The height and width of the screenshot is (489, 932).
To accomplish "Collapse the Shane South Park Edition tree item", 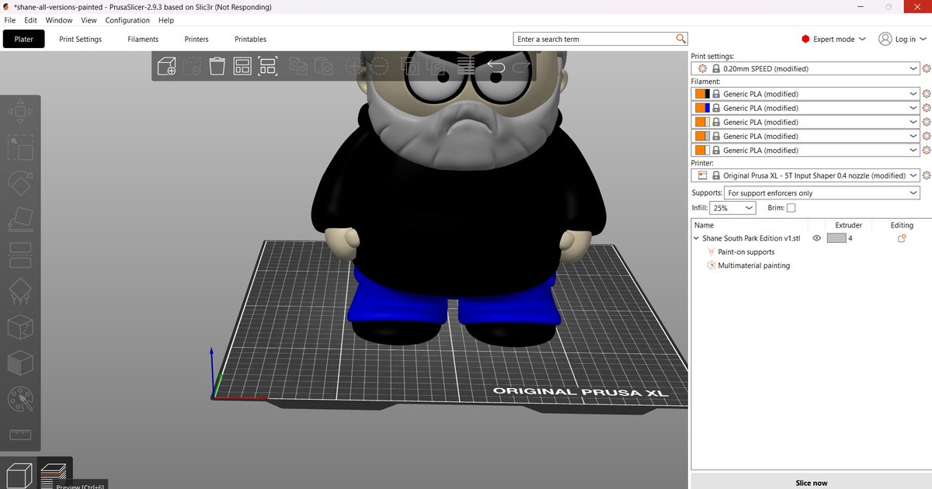I will click(697, 238).
